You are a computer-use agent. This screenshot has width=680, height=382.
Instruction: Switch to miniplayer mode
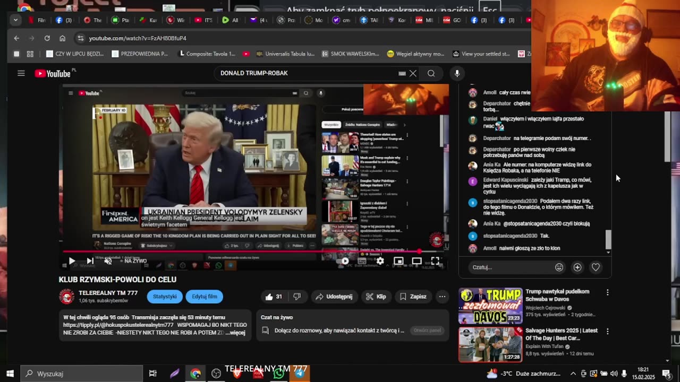point(398,261)
